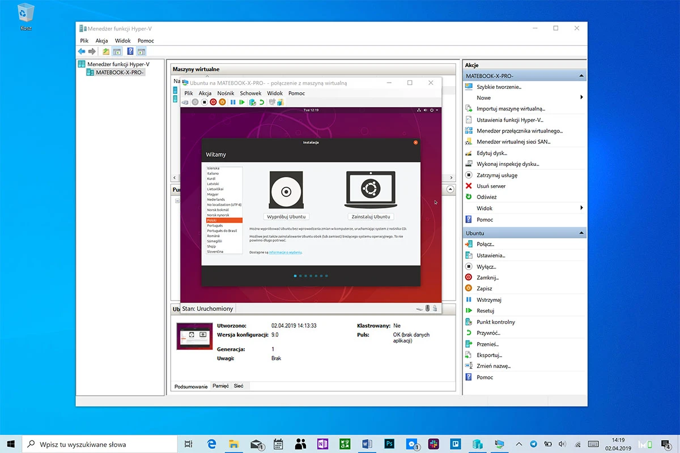
Task: Click the grey Start power icon in VM toolbar
Action: tap(195, 102)
